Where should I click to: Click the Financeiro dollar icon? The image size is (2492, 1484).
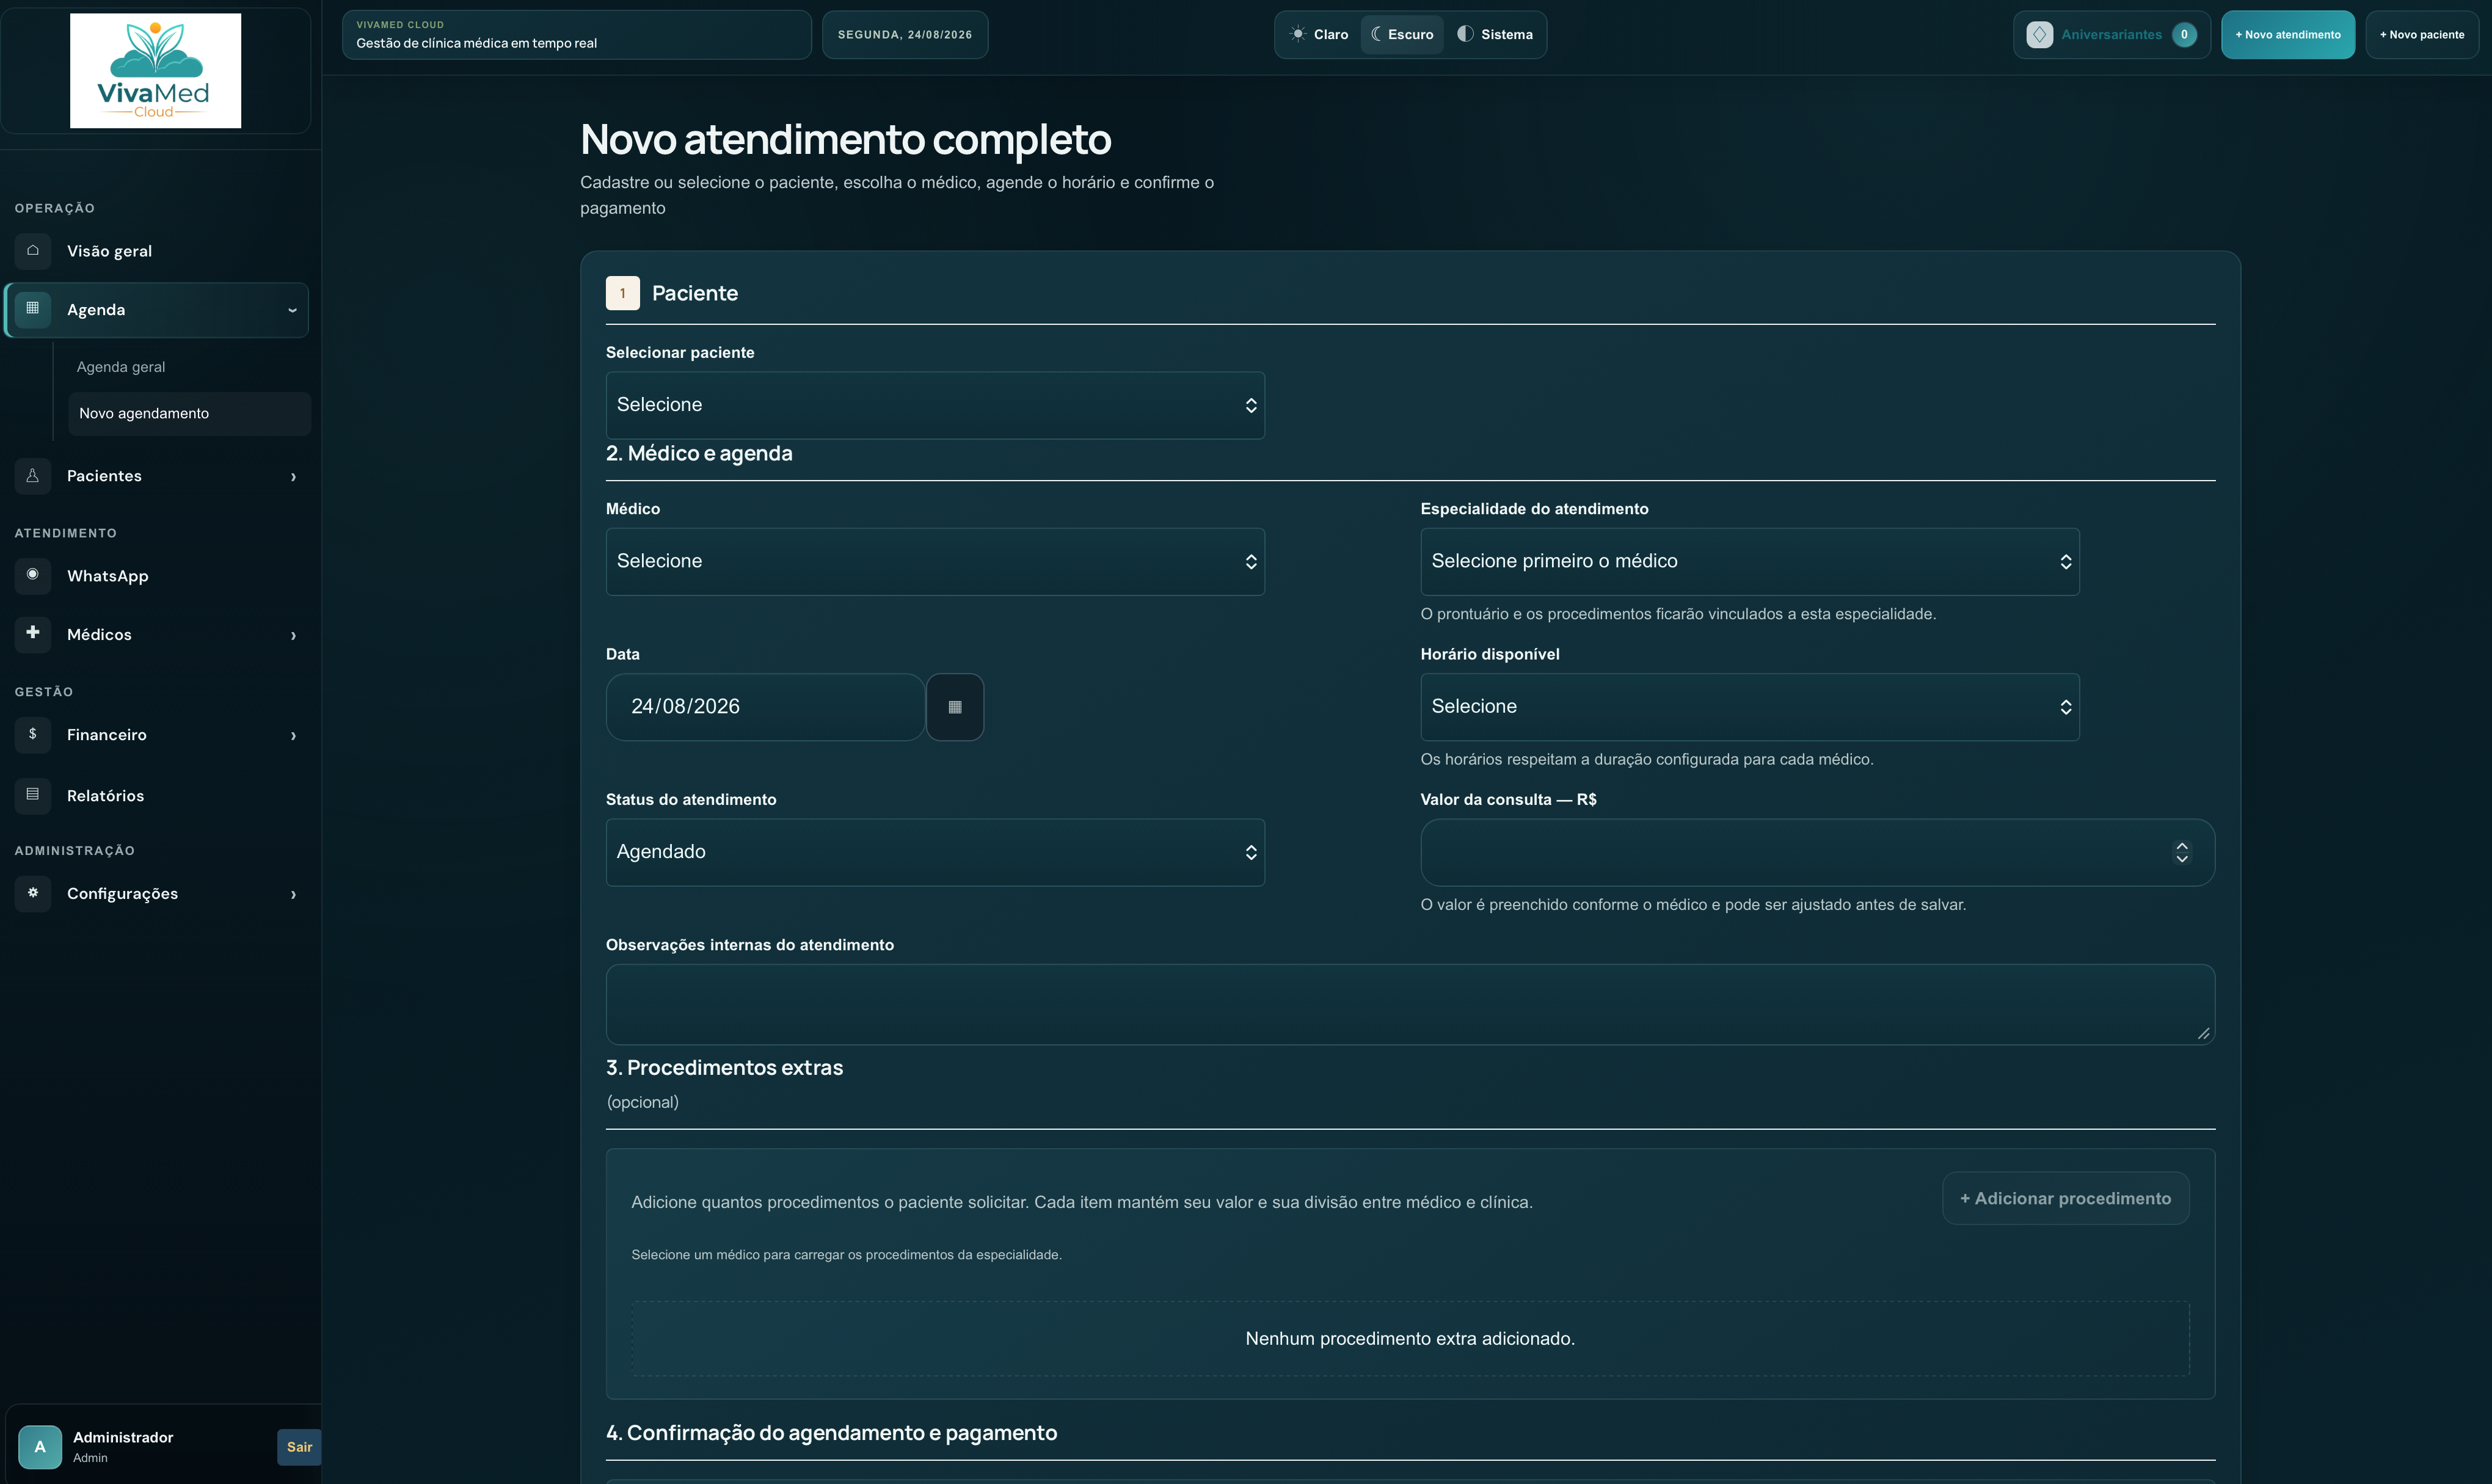tap(33, 734)
